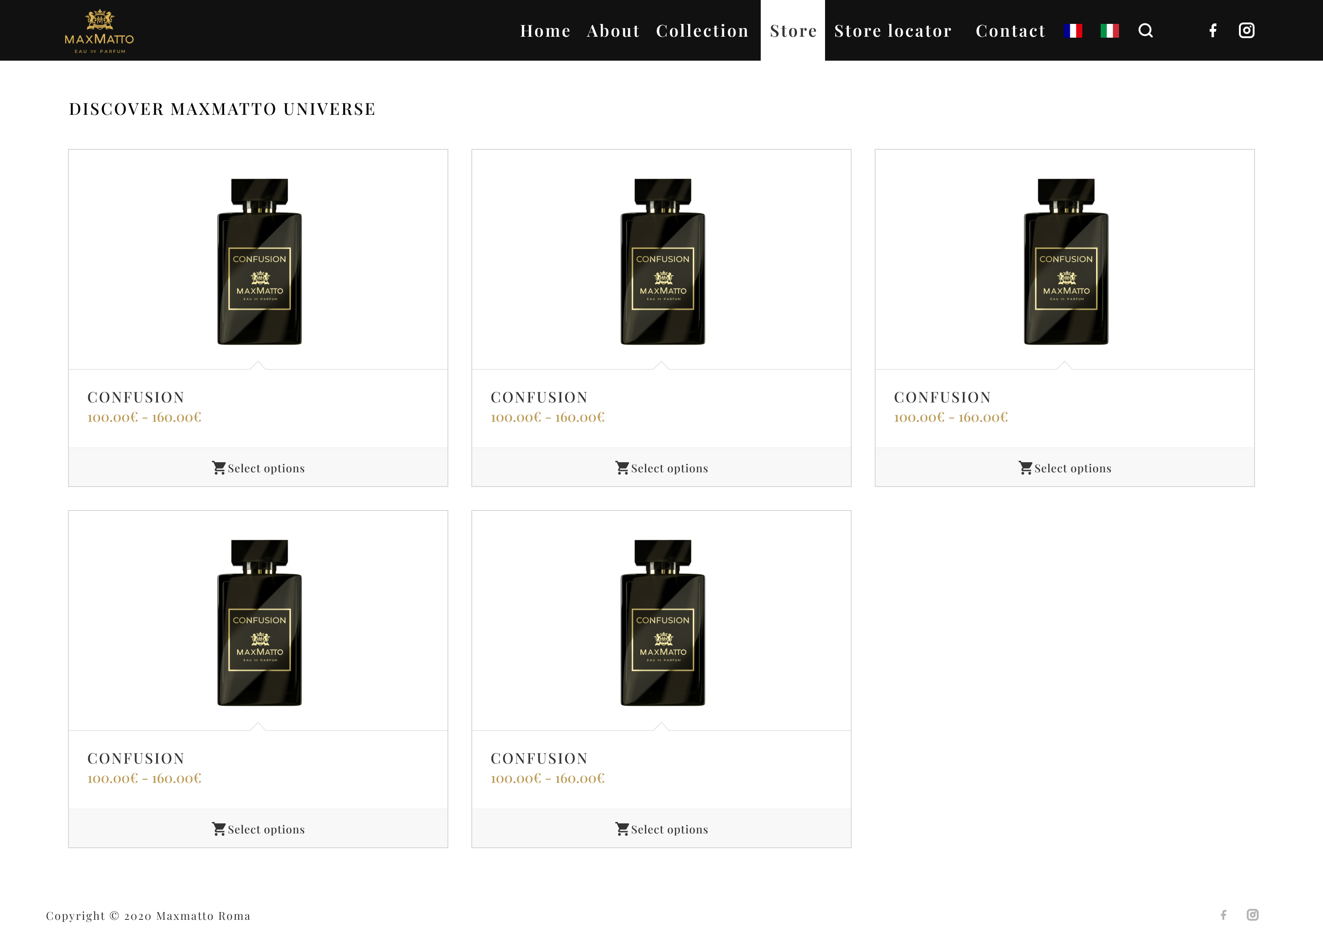Click Select options on bottom-left product

tap(258, 828)
